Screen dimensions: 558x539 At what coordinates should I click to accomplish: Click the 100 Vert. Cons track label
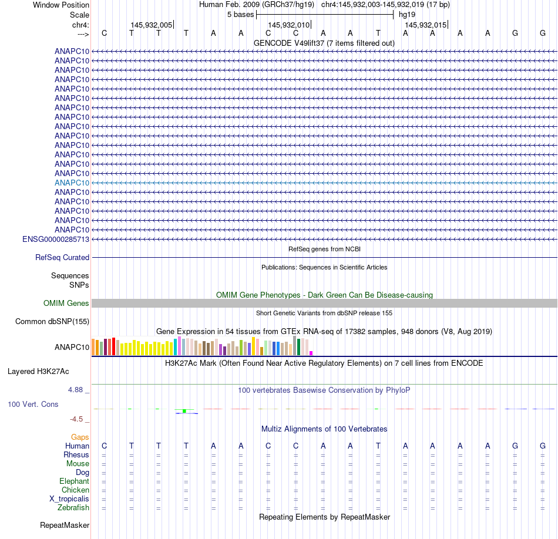(x=33, y=404)
